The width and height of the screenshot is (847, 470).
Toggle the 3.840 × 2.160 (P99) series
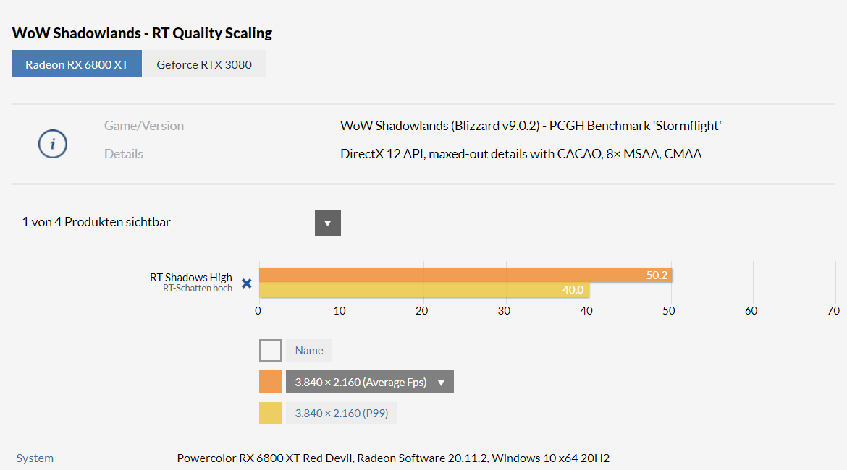tap(342, 414)
